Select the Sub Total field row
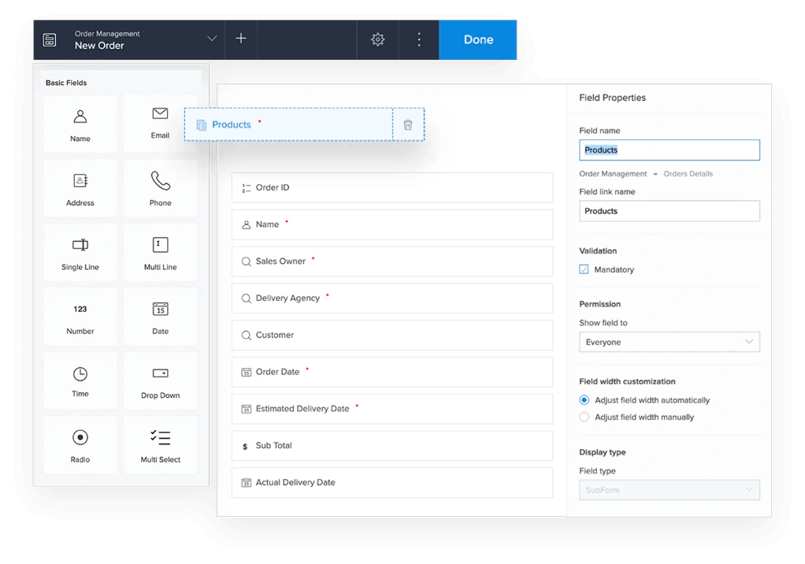This screenshot has width=805, height=564. tap(392, 446)
